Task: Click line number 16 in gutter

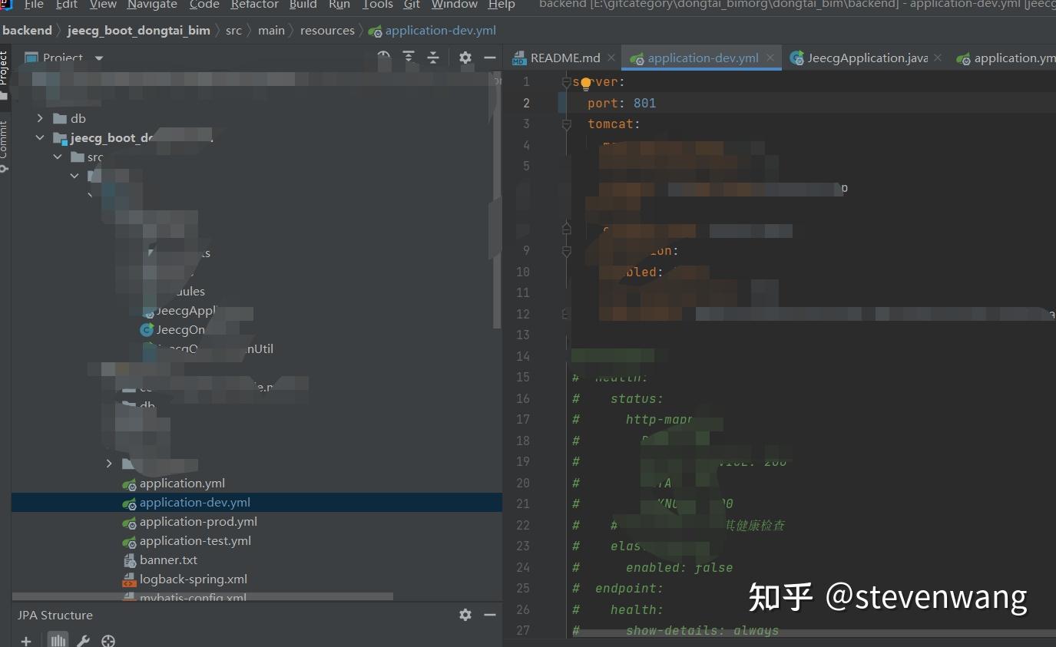Action: [x=523, y=398]
